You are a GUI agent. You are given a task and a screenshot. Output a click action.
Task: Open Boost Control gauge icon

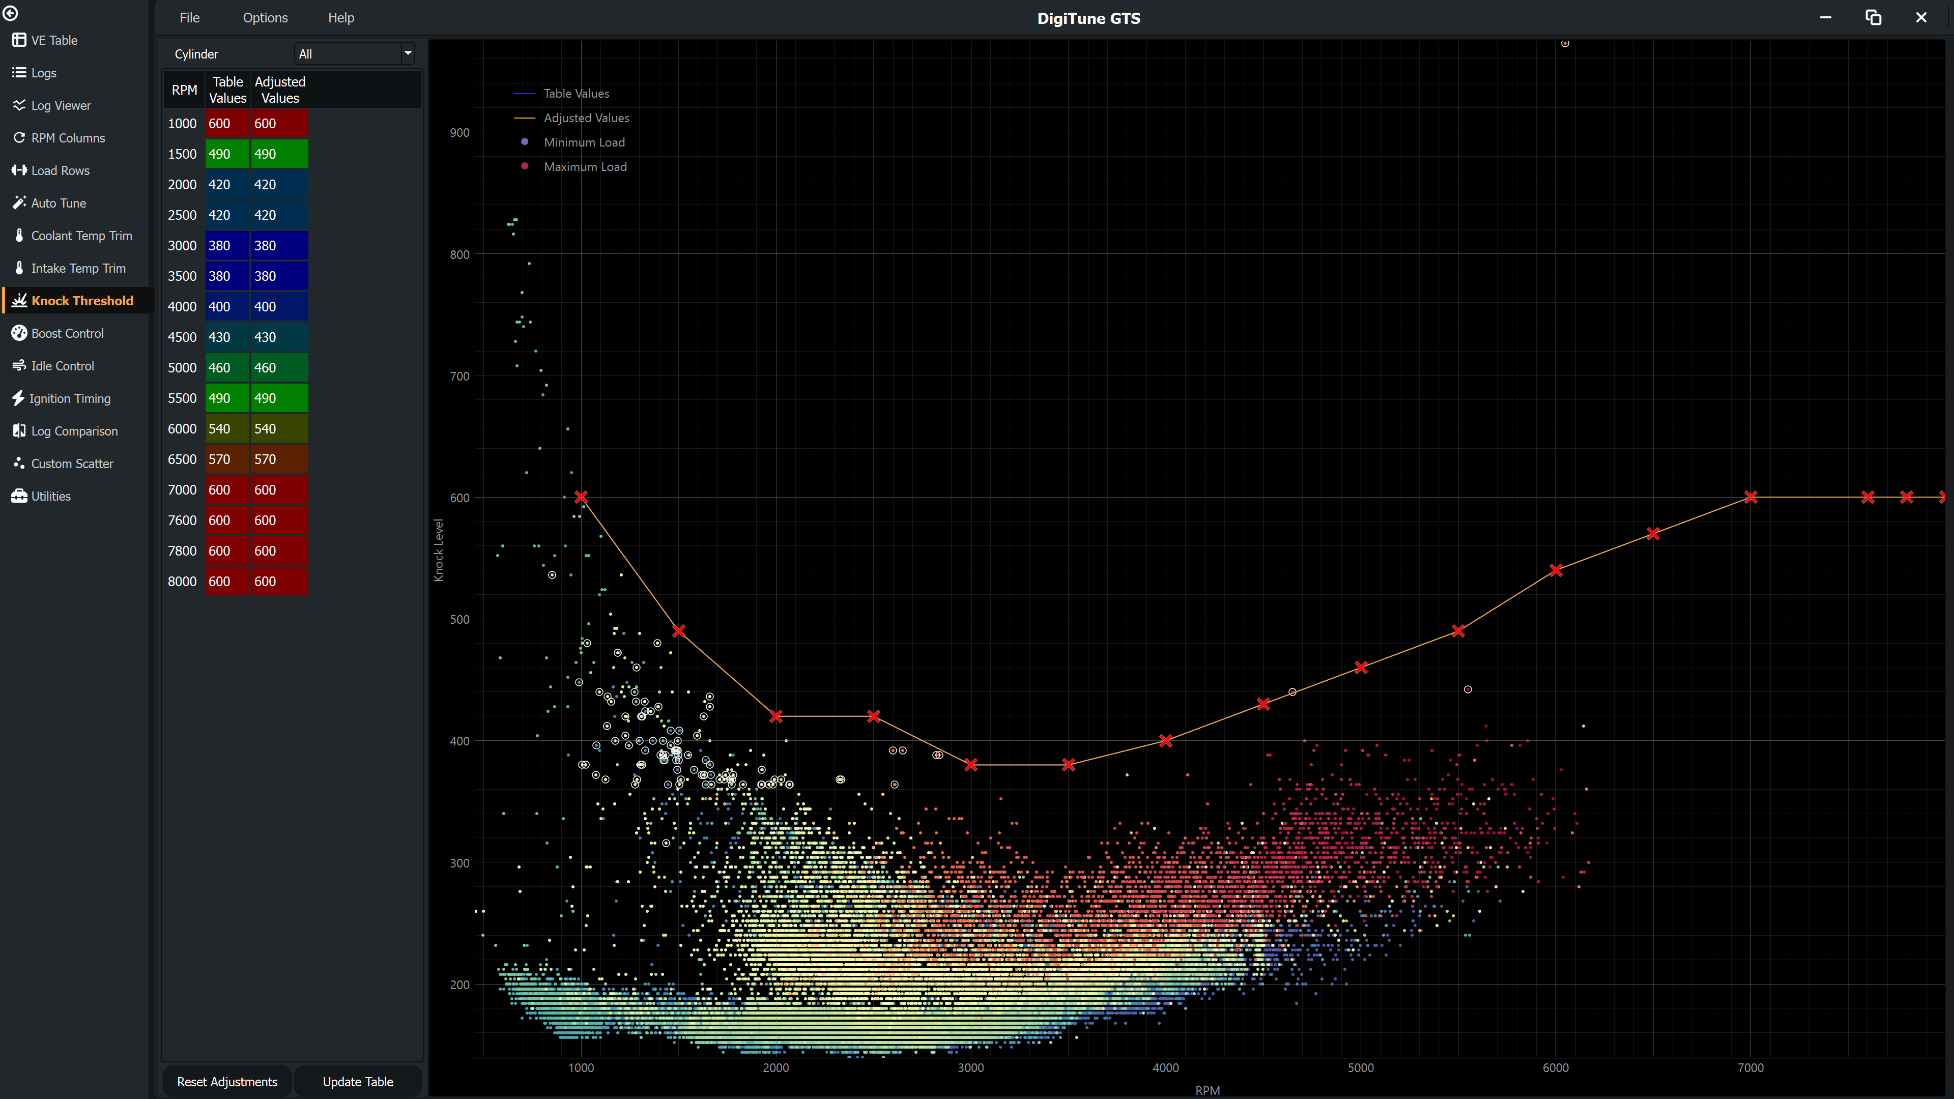pos(19,333)
